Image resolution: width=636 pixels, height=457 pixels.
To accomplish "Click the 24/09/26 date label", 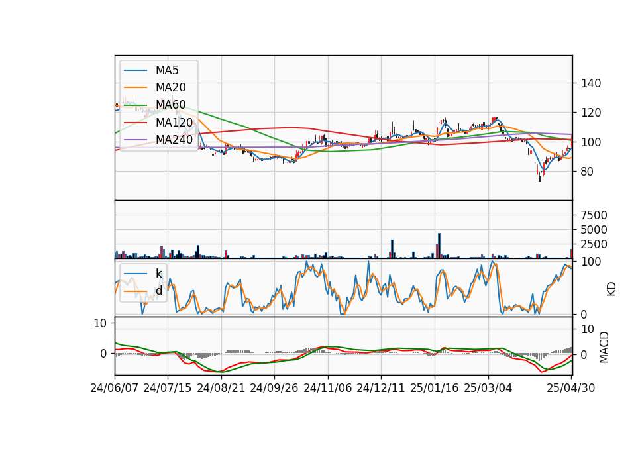I will [x=274, y=388].
